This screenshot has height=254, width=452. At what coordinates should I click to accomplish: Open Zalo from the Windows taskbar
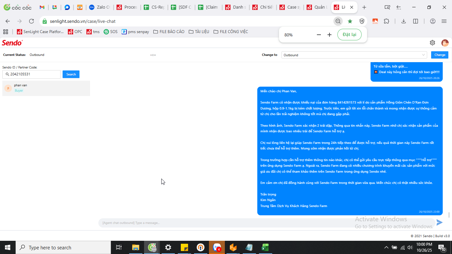[x=217, y=247]
